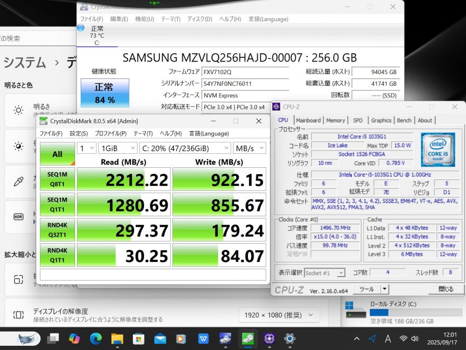Open the drive dropdown showing C: 20%
This screenshot has height=350, width=466.
(185, 148)
